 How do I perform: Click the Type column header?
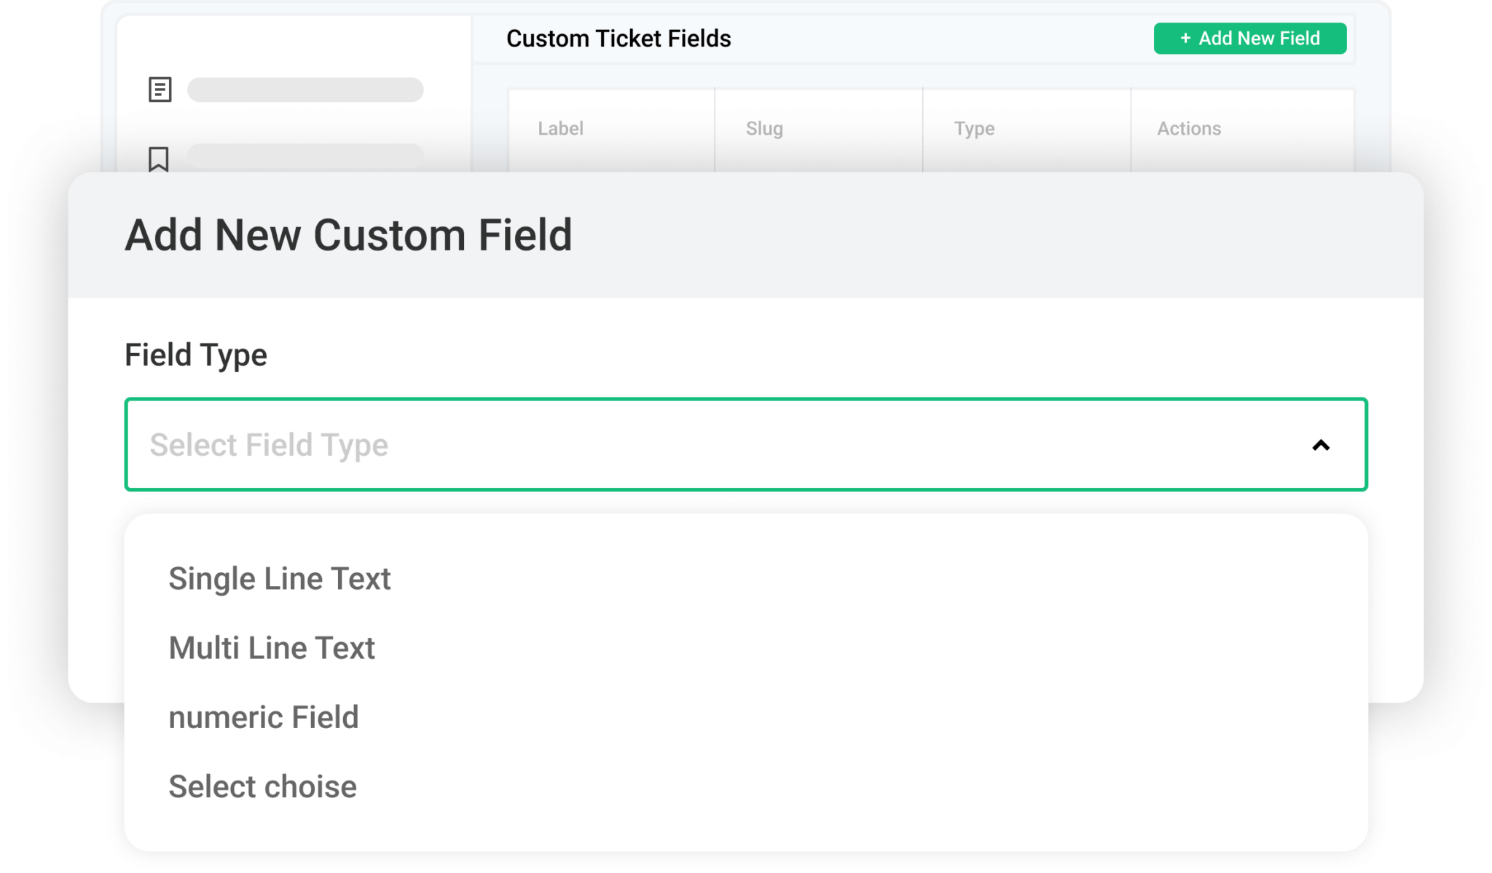coord(975,128)
